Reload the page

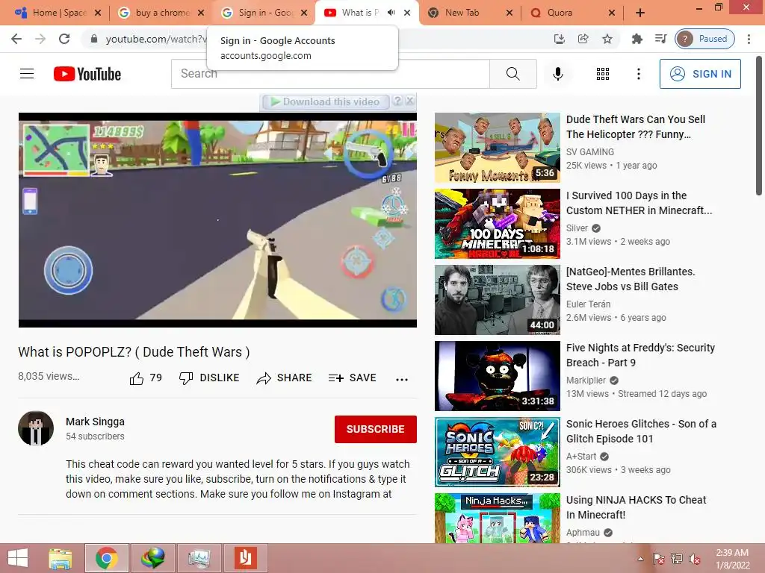point(64,39)
